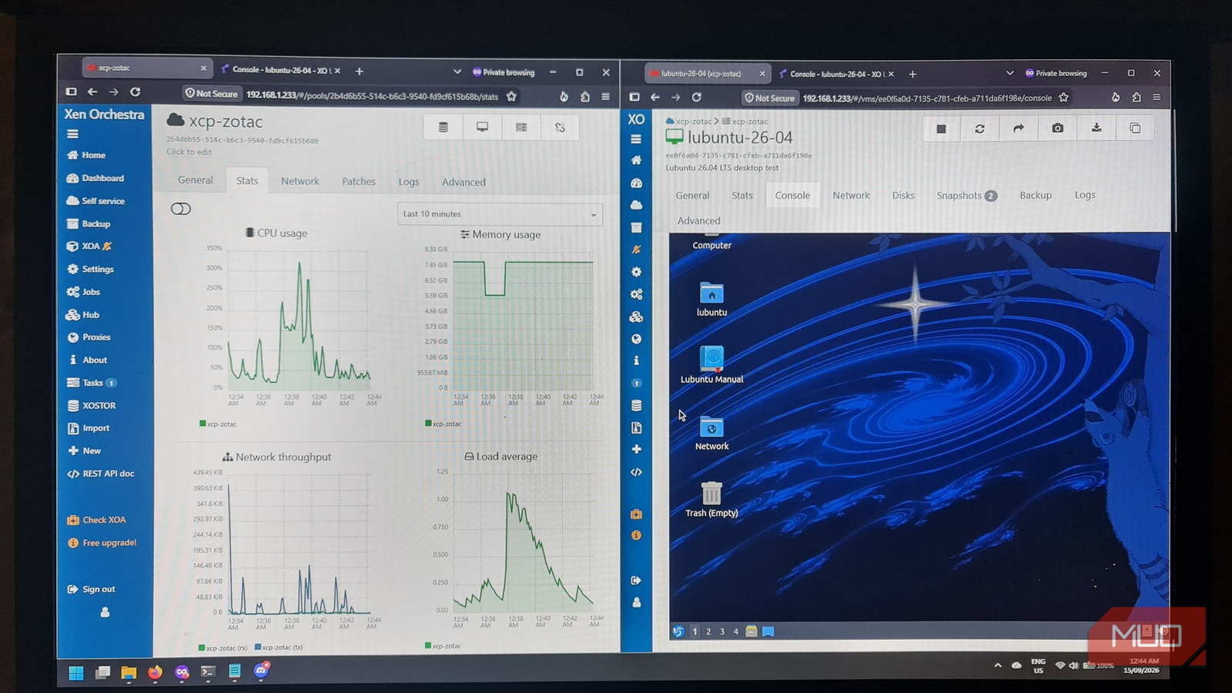Go to the VM Backup tab
The image size is (1232, 693).
coord(1036,196)
